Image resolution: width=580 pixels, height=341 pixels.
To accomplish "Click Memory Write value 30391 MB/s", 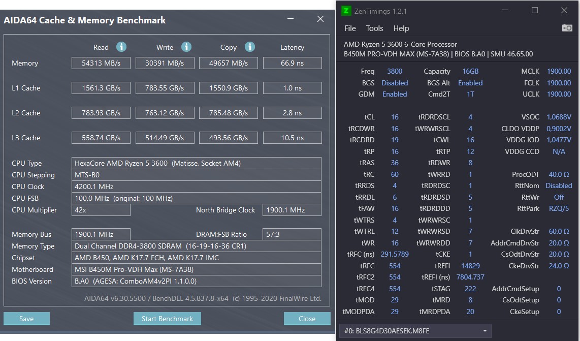I will (165, 63).
